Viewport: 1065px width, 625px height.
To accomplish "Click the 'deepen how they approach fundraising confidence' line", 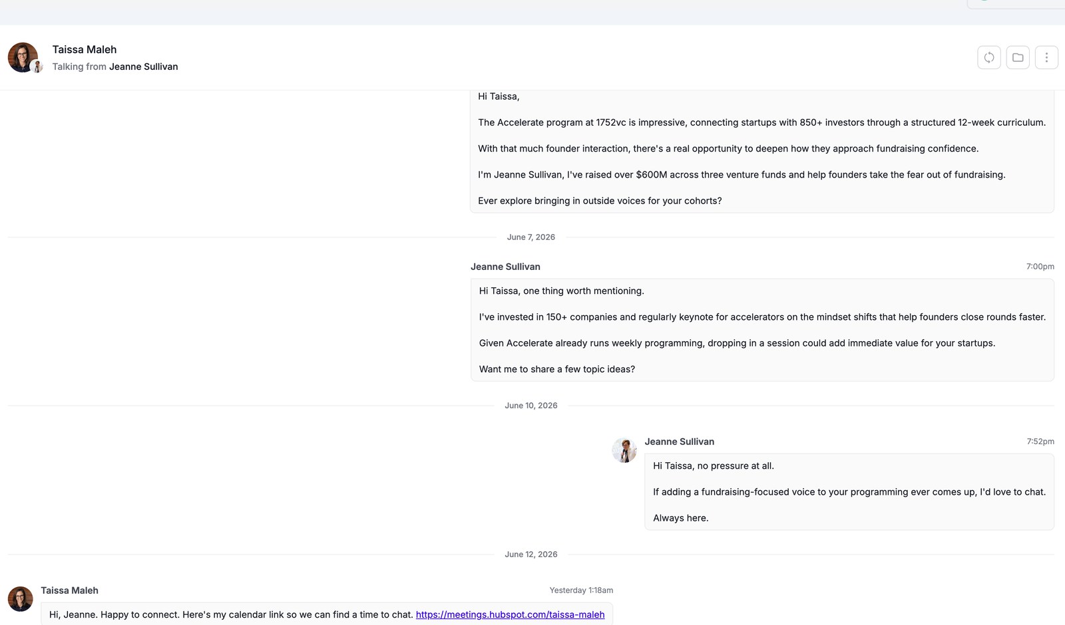I will point(728,148).
